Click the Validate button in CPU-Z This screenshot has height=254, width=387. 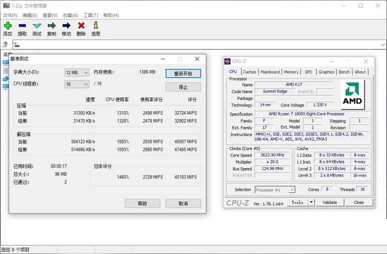tap(330, 202)
